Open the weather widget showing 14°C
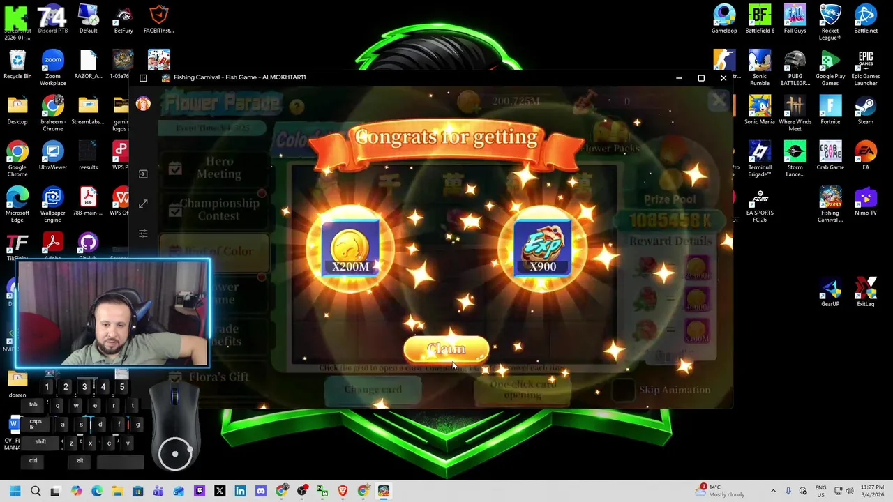Viewport: 893px width, 502px height. 719,491
